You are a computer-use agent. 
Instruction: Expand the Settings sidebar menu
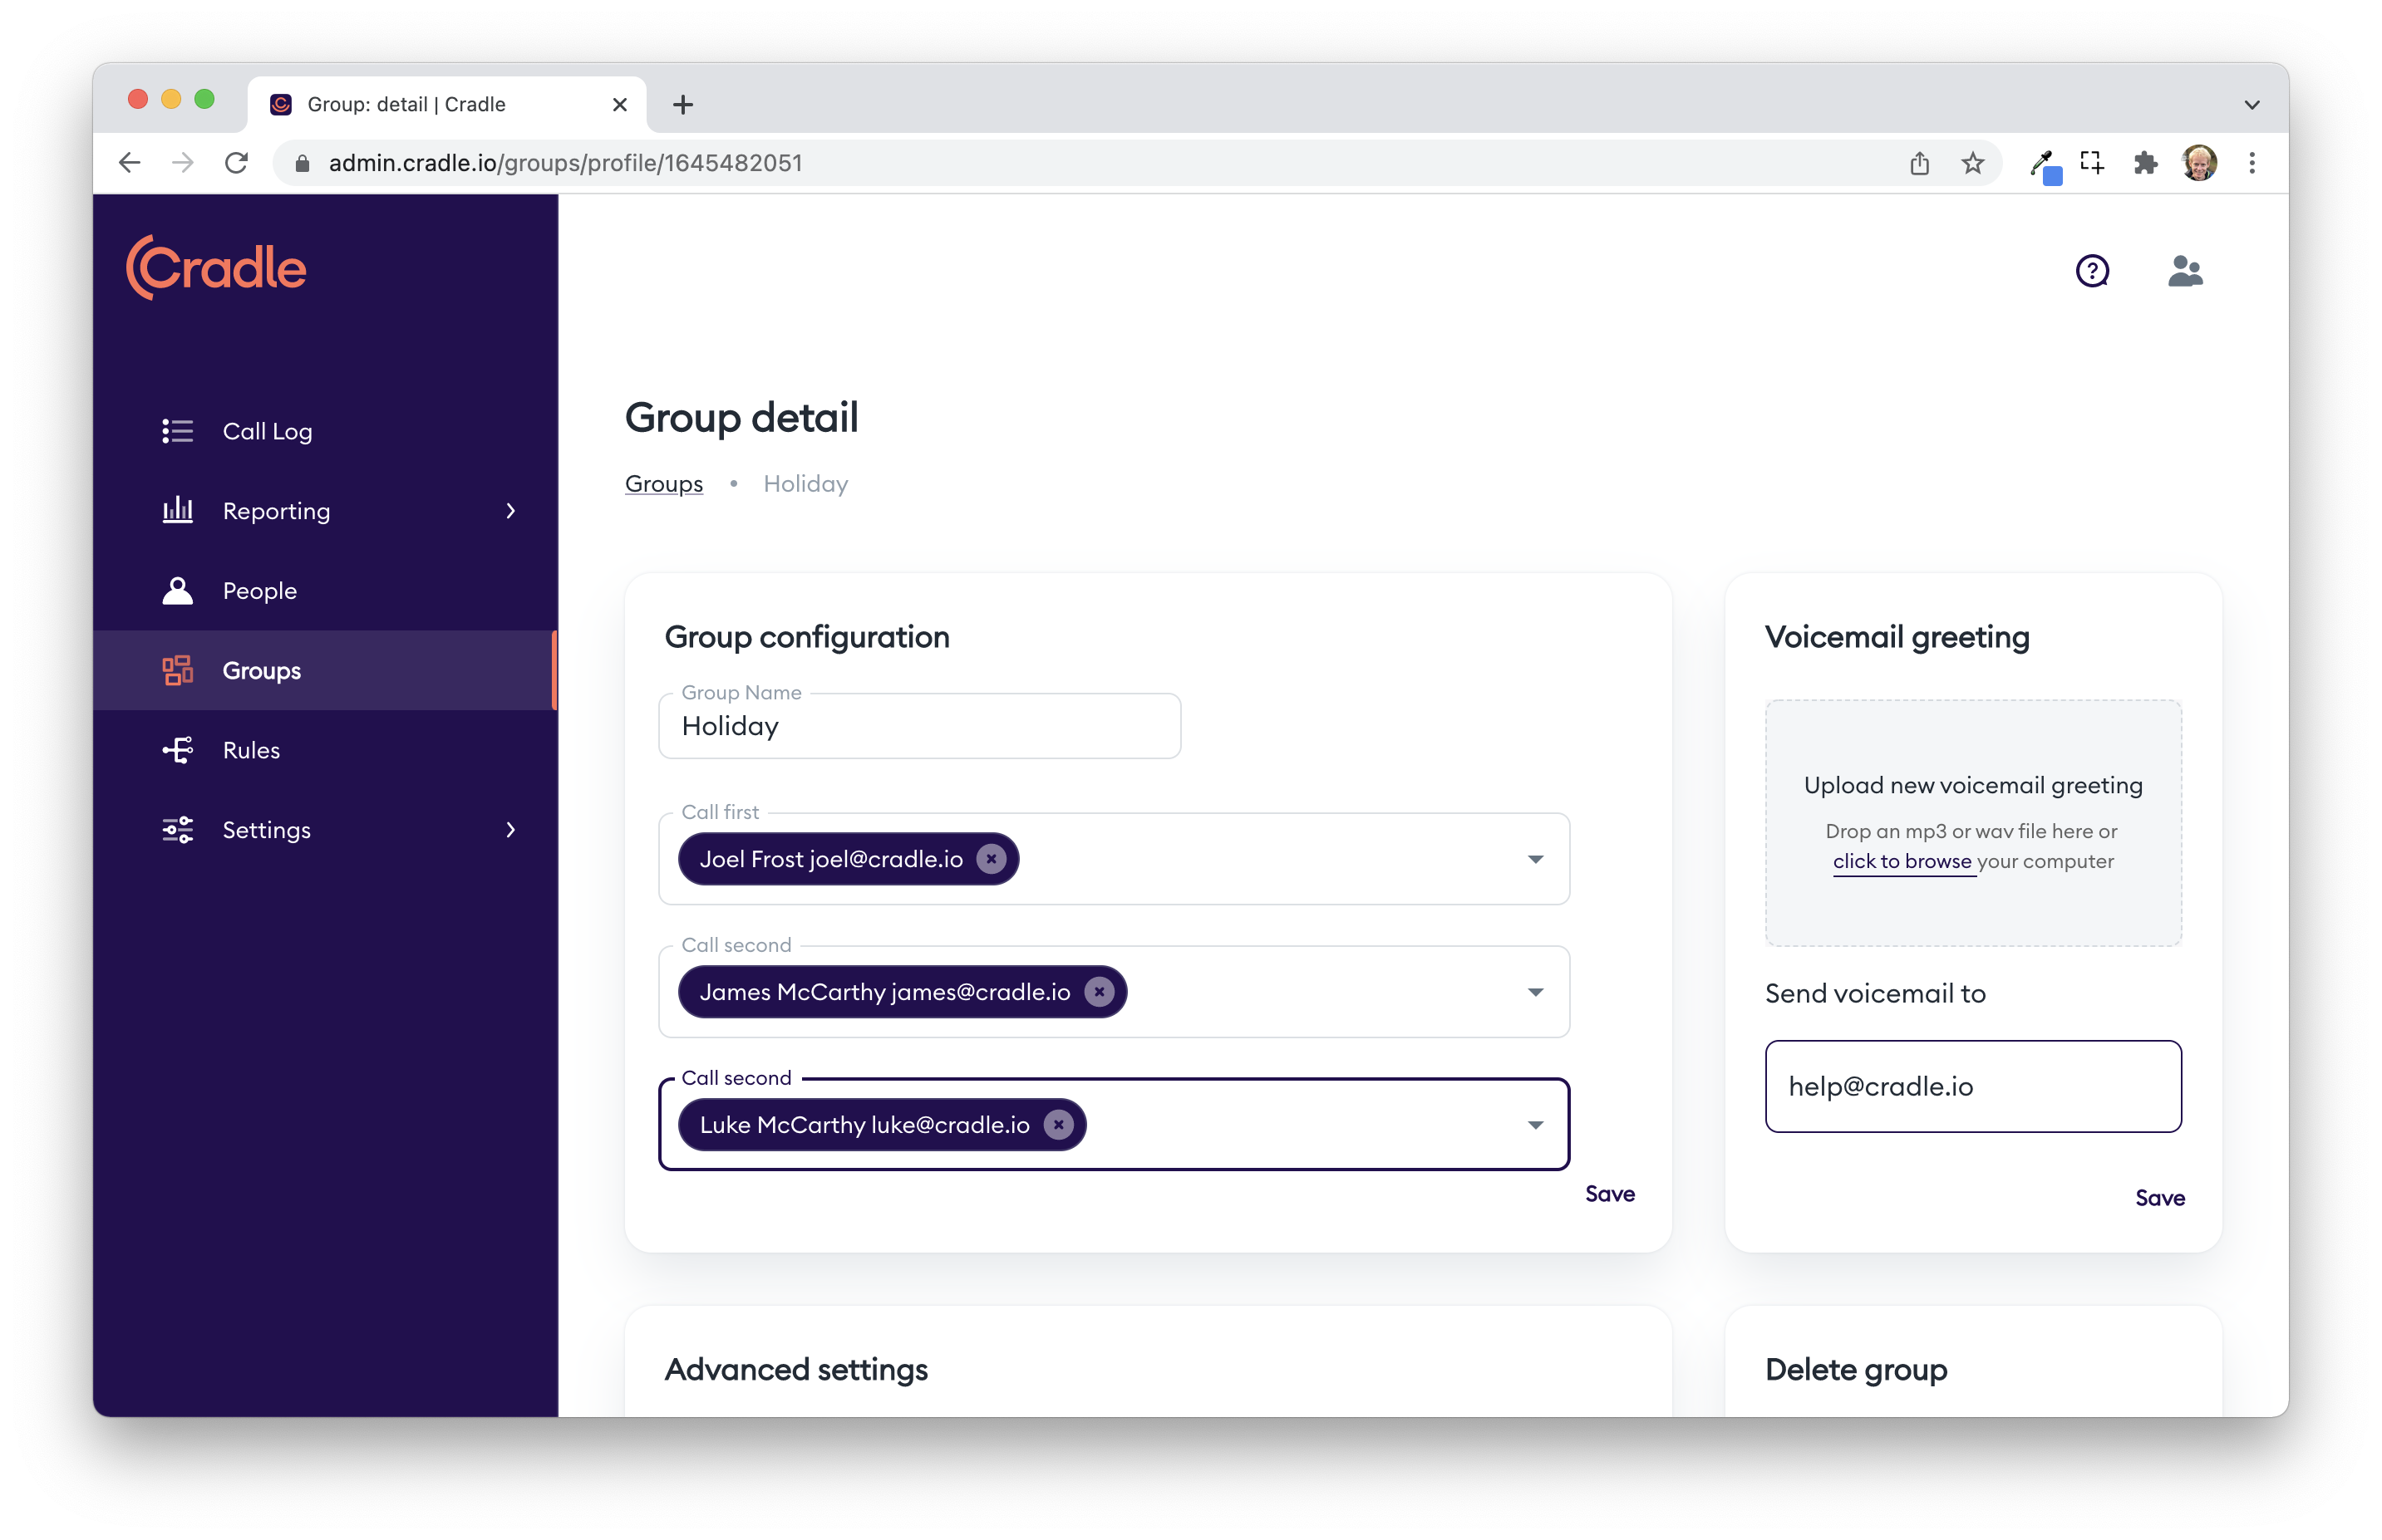[510, 830]
